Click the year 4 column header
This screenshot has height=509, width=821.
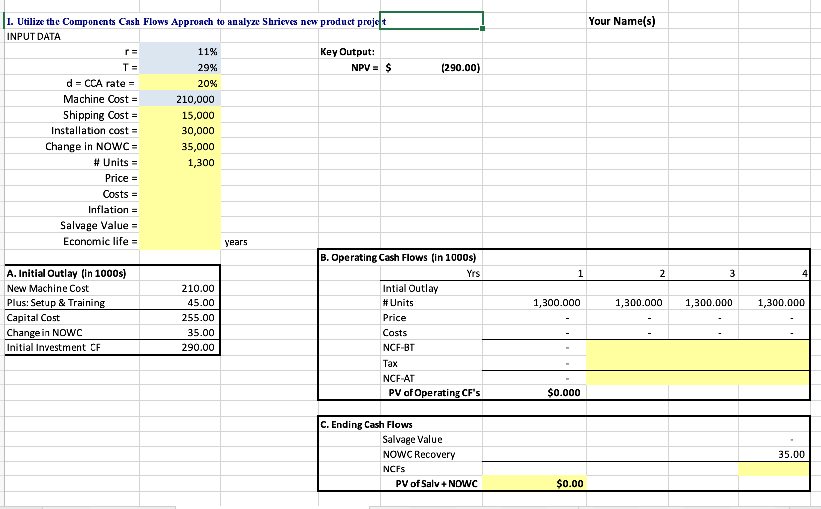pos(774,273)
